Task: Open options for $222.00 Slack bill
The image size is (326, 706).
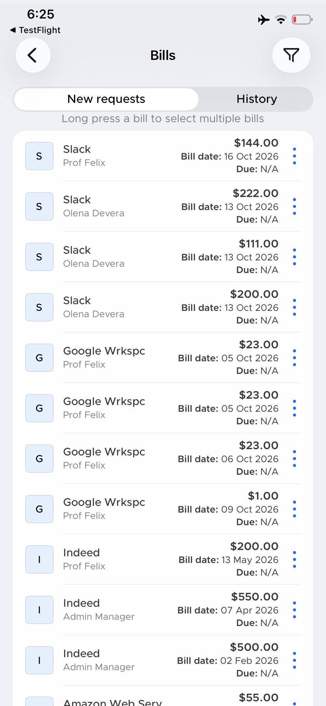Action: tap(295, 206)
